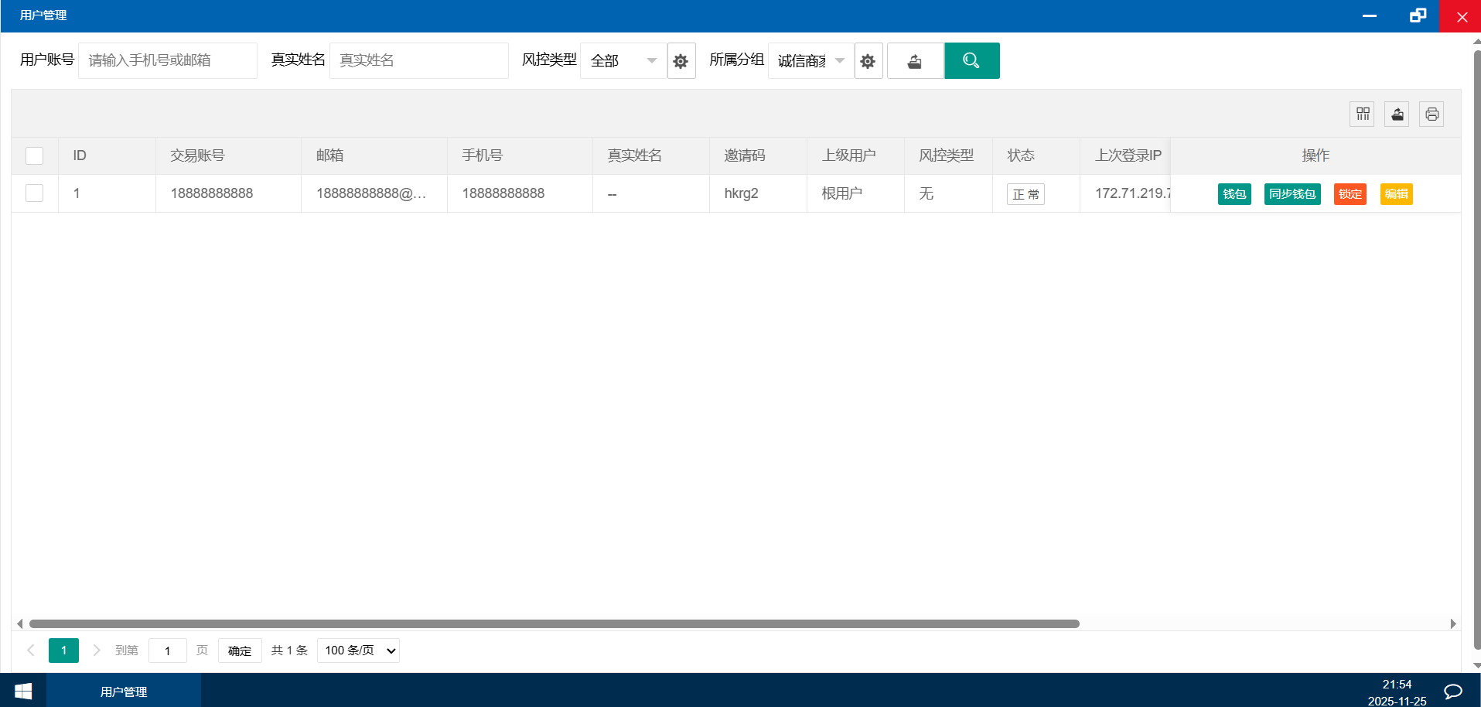The height and width of the screenshot is (707, 1481).
Task: Open settings gear next to 所属分组 dropdown
Action: pos(868,60)
